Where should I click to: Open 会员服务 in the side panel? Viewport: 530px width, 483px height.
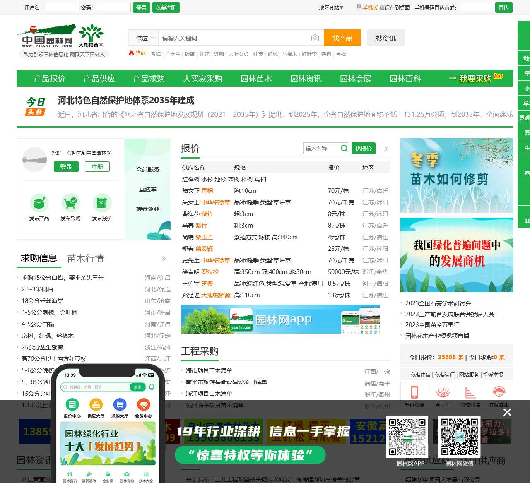[x=148, y=169]
